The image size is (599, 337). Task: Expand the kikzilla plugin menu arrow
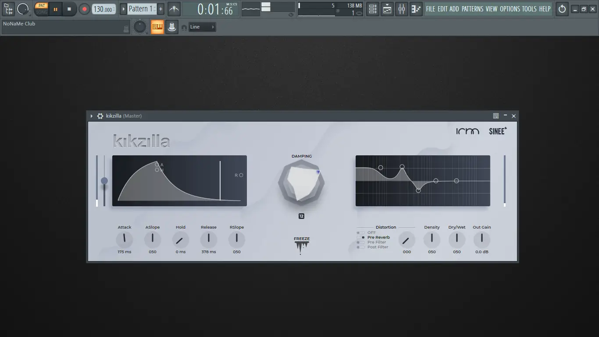[92, 116]
